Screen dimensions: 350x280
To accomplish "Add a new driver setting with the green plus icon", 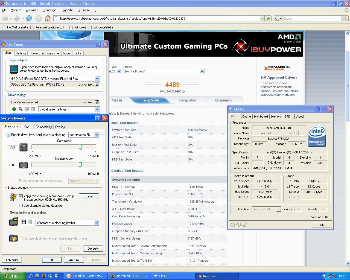I will [14, 109].
